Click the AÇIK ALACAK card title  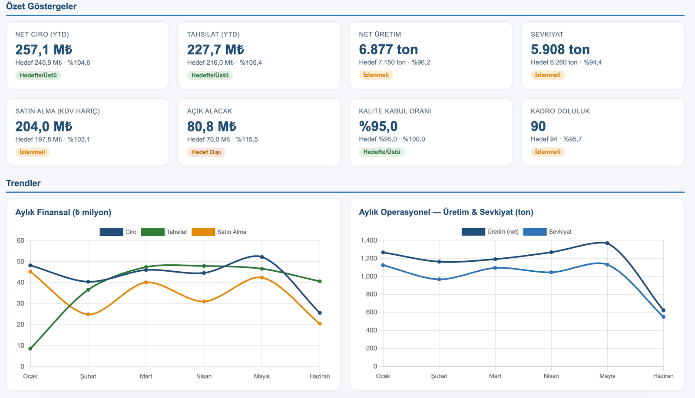click(x=210, y=111)
